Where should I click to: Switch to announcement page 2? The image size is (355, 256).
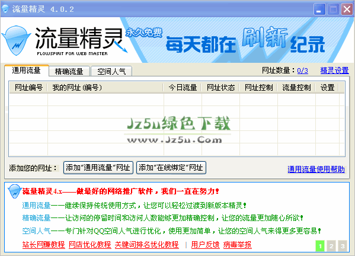(x=331, y=246)
